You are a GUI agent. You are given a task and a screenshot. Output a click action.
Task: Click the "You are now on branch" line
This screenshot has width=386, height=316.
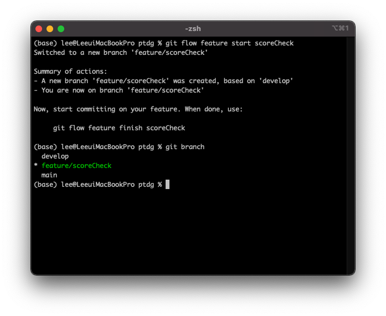pos(119,90)
